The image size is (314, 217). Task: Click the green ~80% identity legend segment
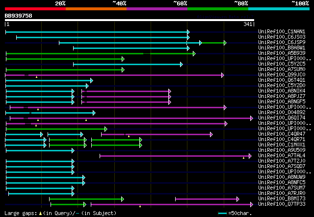pyautogui.click(x=218, y=9)
